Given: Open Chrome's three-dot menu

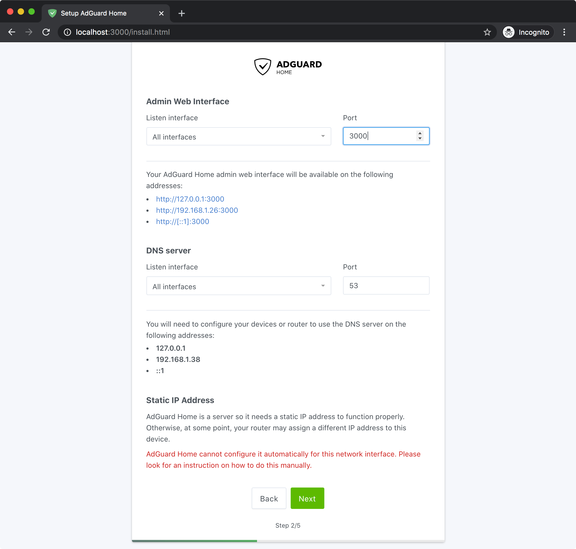Looking at the screenshot, I should 564,32.
